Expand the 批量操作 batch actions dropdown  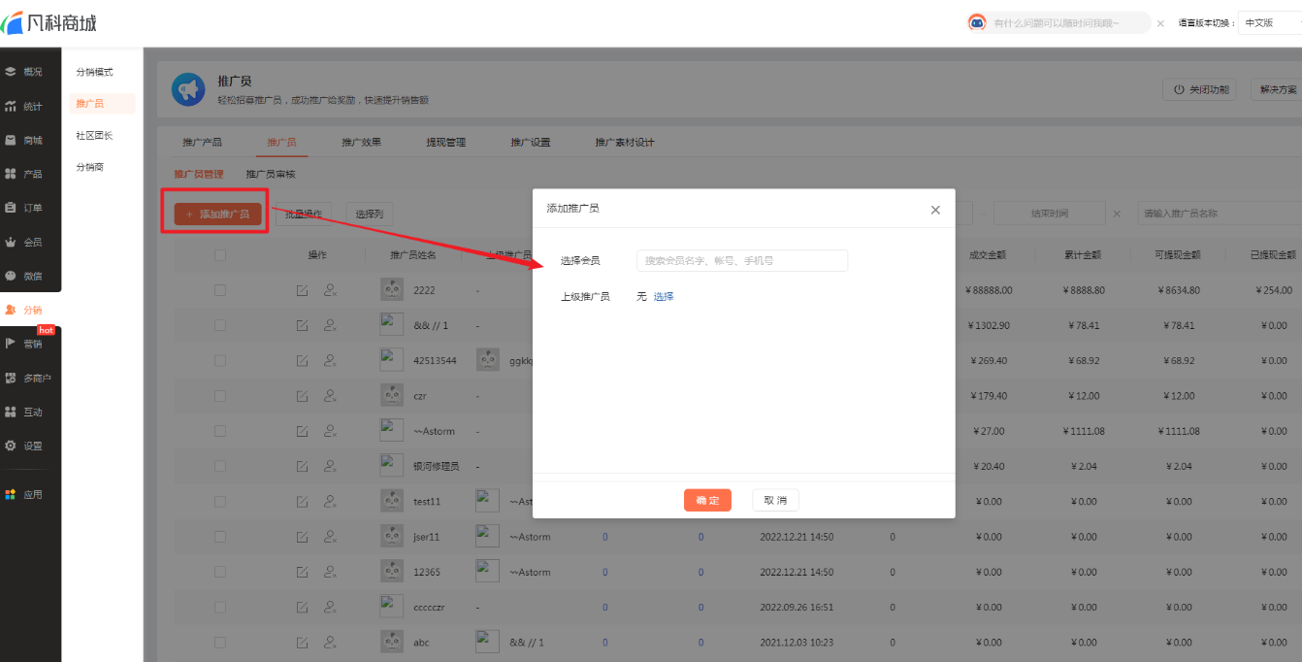click(304, 215)
